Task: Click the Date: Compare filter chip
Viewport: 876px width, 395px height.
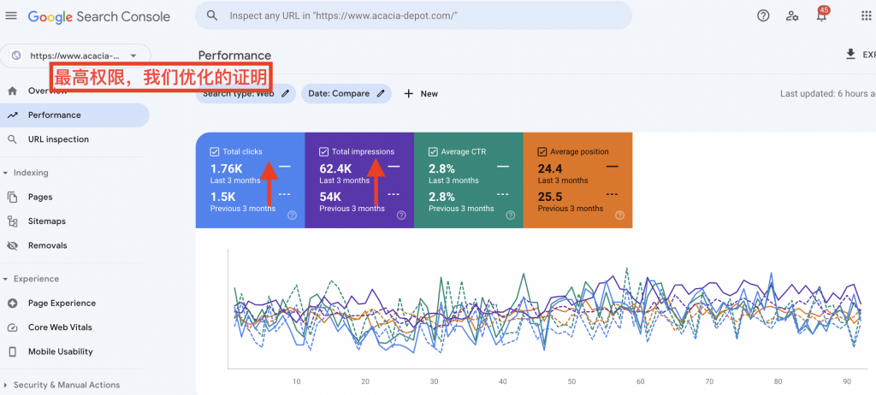Action: [346, 93]
